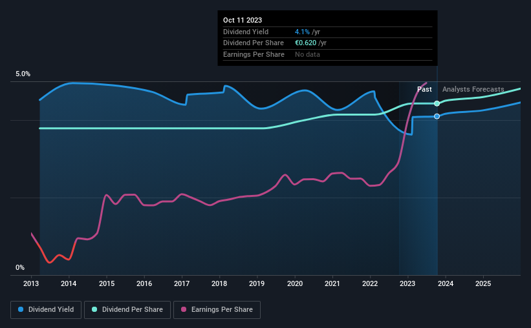Click the 4.1% dividend yield value

click(x=302, y=32)
